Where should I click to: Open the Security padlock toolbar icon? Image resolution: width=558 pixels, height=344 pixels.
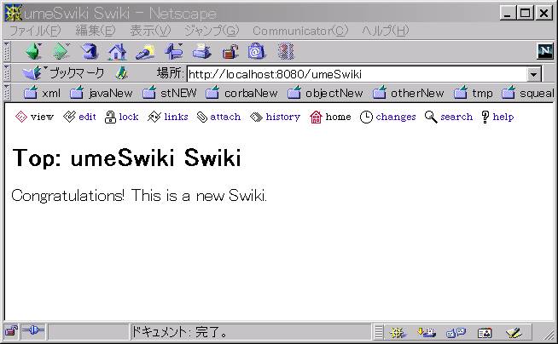point(230,52)
